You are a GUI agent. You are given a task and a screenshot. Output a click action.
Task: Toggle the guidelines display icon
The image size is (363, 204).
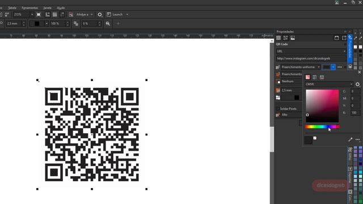click(62, 15)
